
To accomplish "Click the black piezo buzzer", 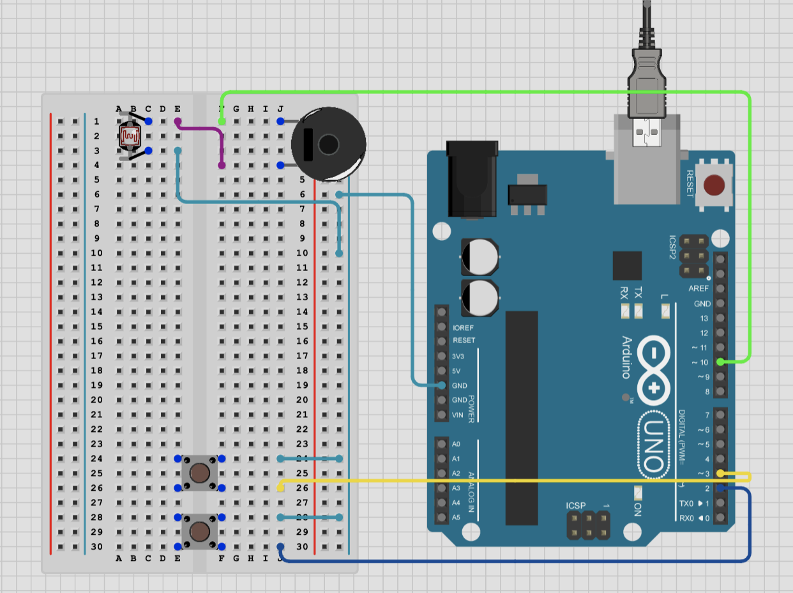I will coord(328,144).
